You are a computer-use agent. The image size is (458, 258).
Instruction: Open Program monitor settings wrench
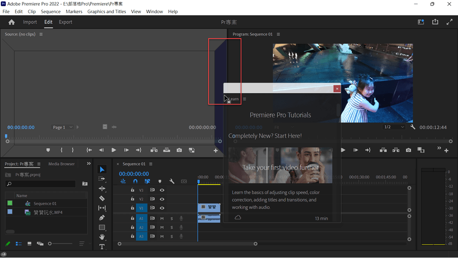[413, 127]
